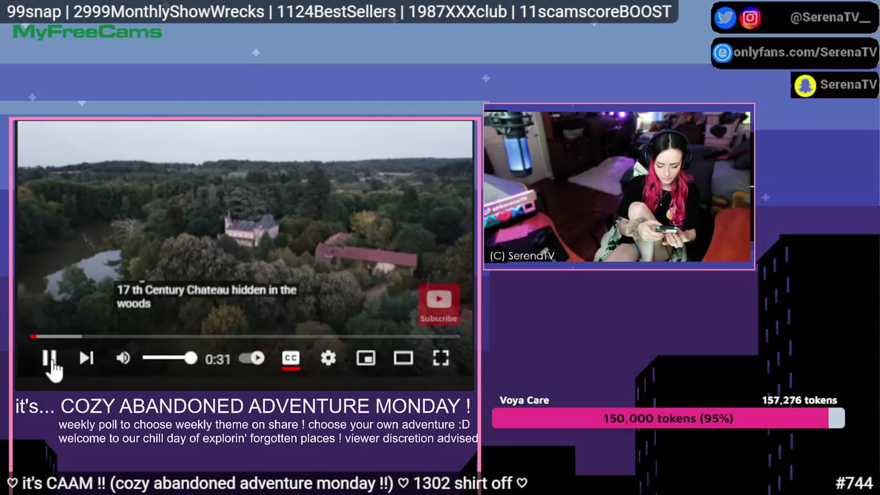
Task: Click the Snapchat ghost icon
Action: [805, 85]
